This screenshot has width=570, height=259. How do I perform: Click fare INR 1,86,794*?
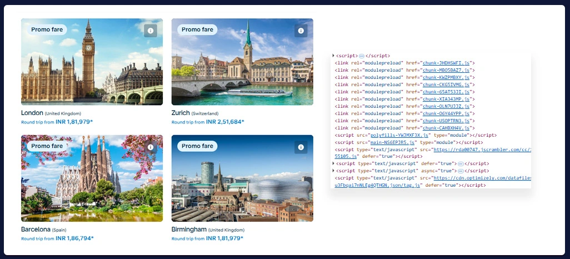(x=74, y=238)
